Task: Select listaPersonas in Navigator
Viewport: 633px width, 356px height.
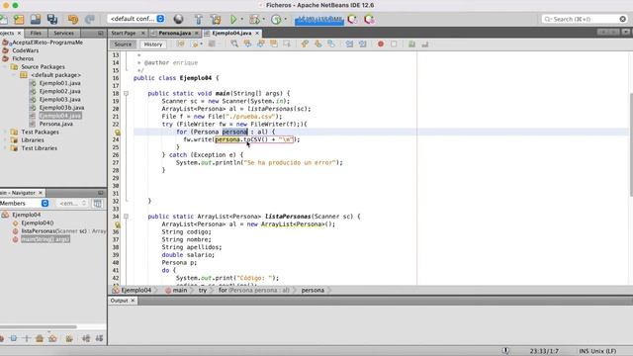Action: 63,231
